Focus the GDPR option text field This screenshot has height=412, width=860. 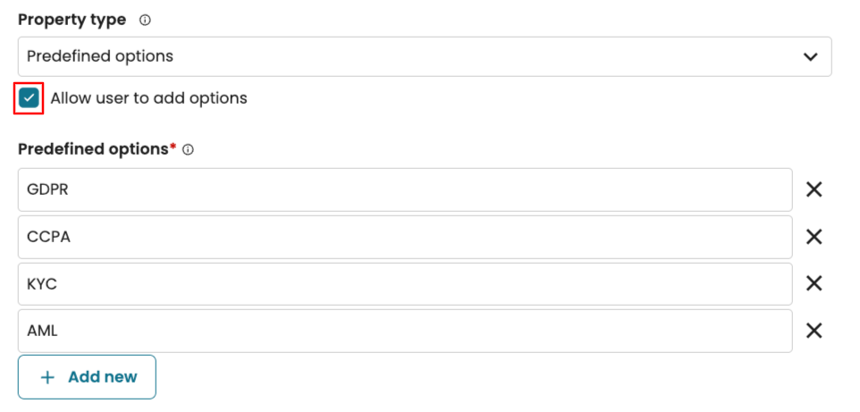(x=404, y=189)
